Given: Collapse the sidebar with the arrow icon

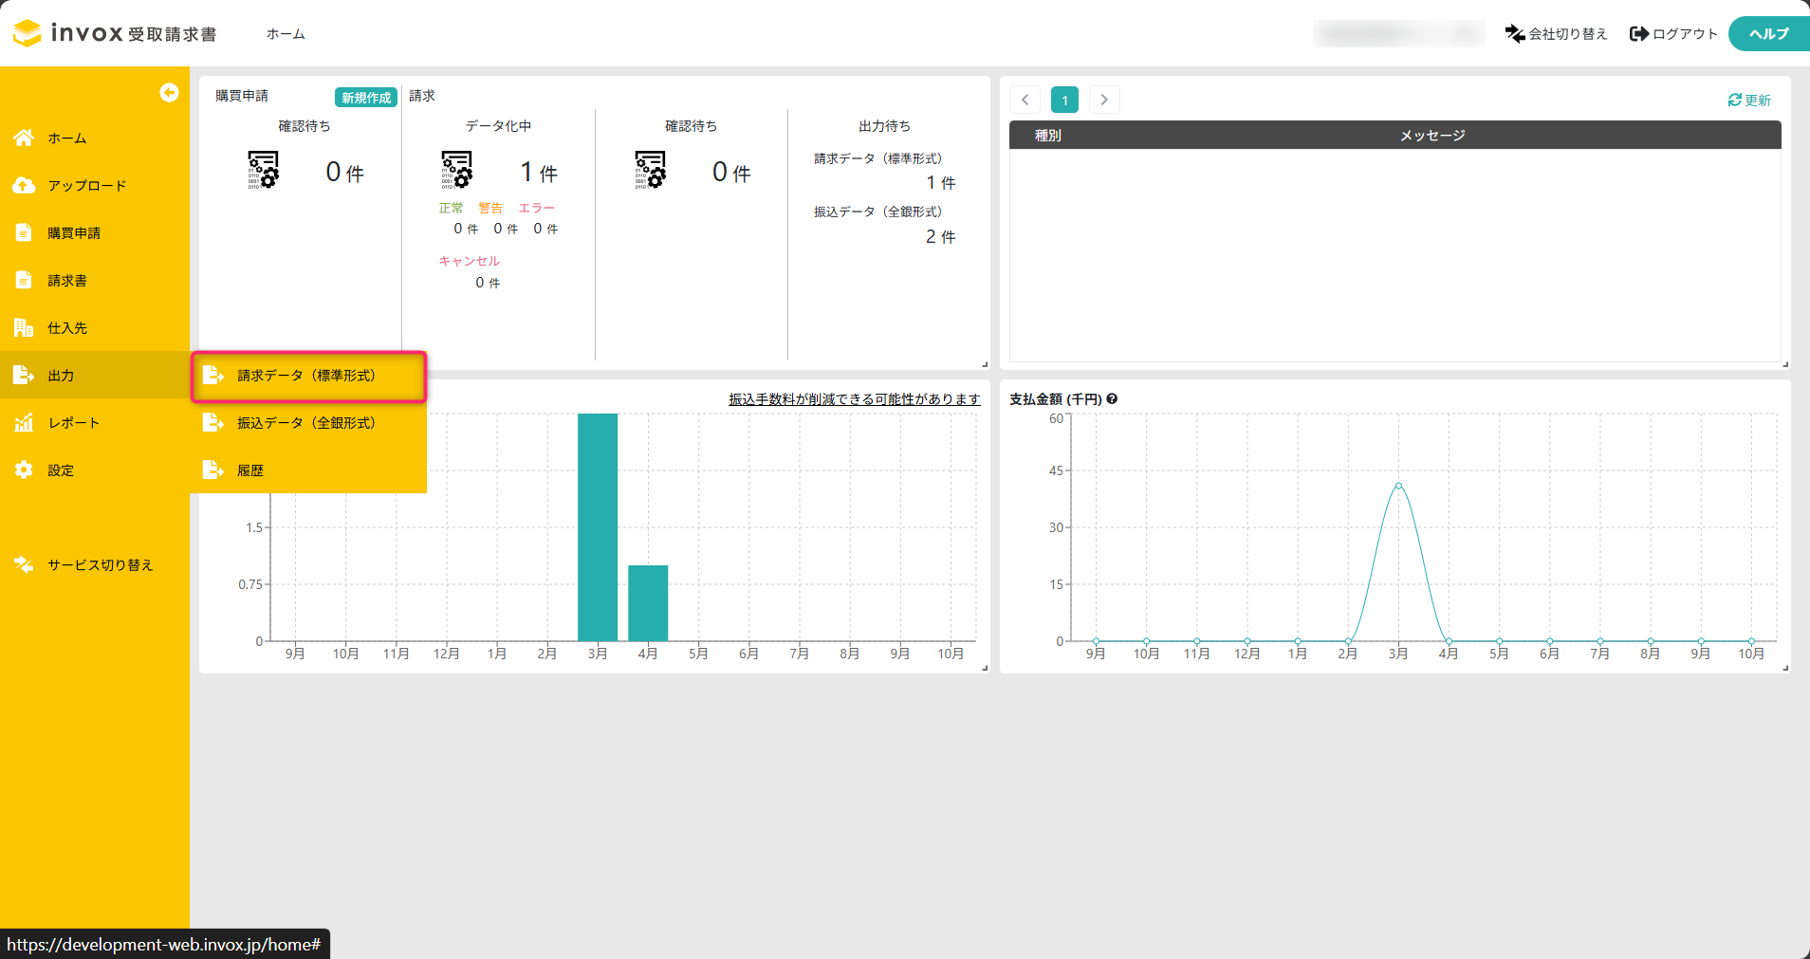Looking at the screenshot, I should pyautogui.click(x=169, y=92).
